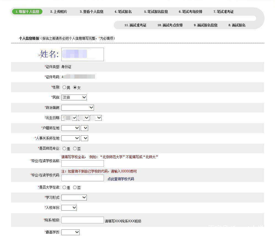Expand the 政治面貌 dropdown
This screenshot has height=236, width=275.
(77, 108)
